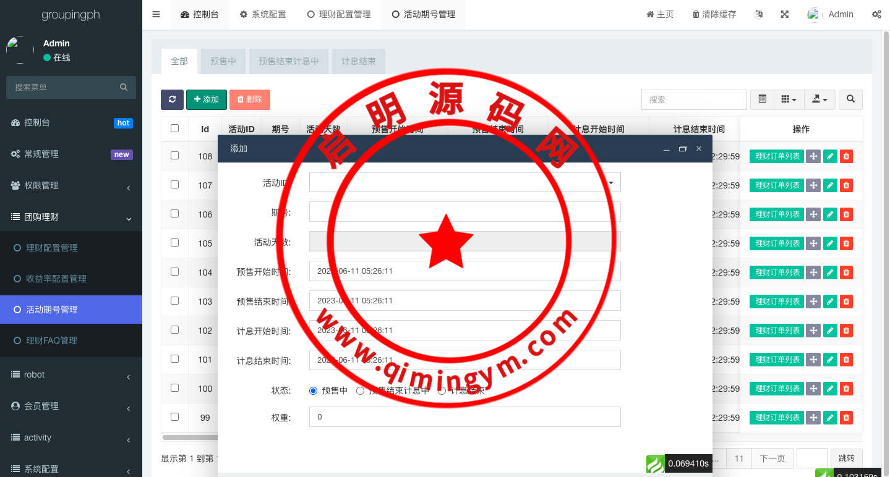890x477 pixels.
Task: Toggle the select-all checkbox in table header
Action: click(x=174, y=129)
